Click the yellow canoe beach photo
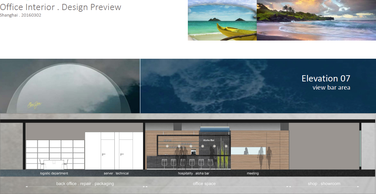Image resolution: width=376 pixels, height=194 pixels. 222,20
